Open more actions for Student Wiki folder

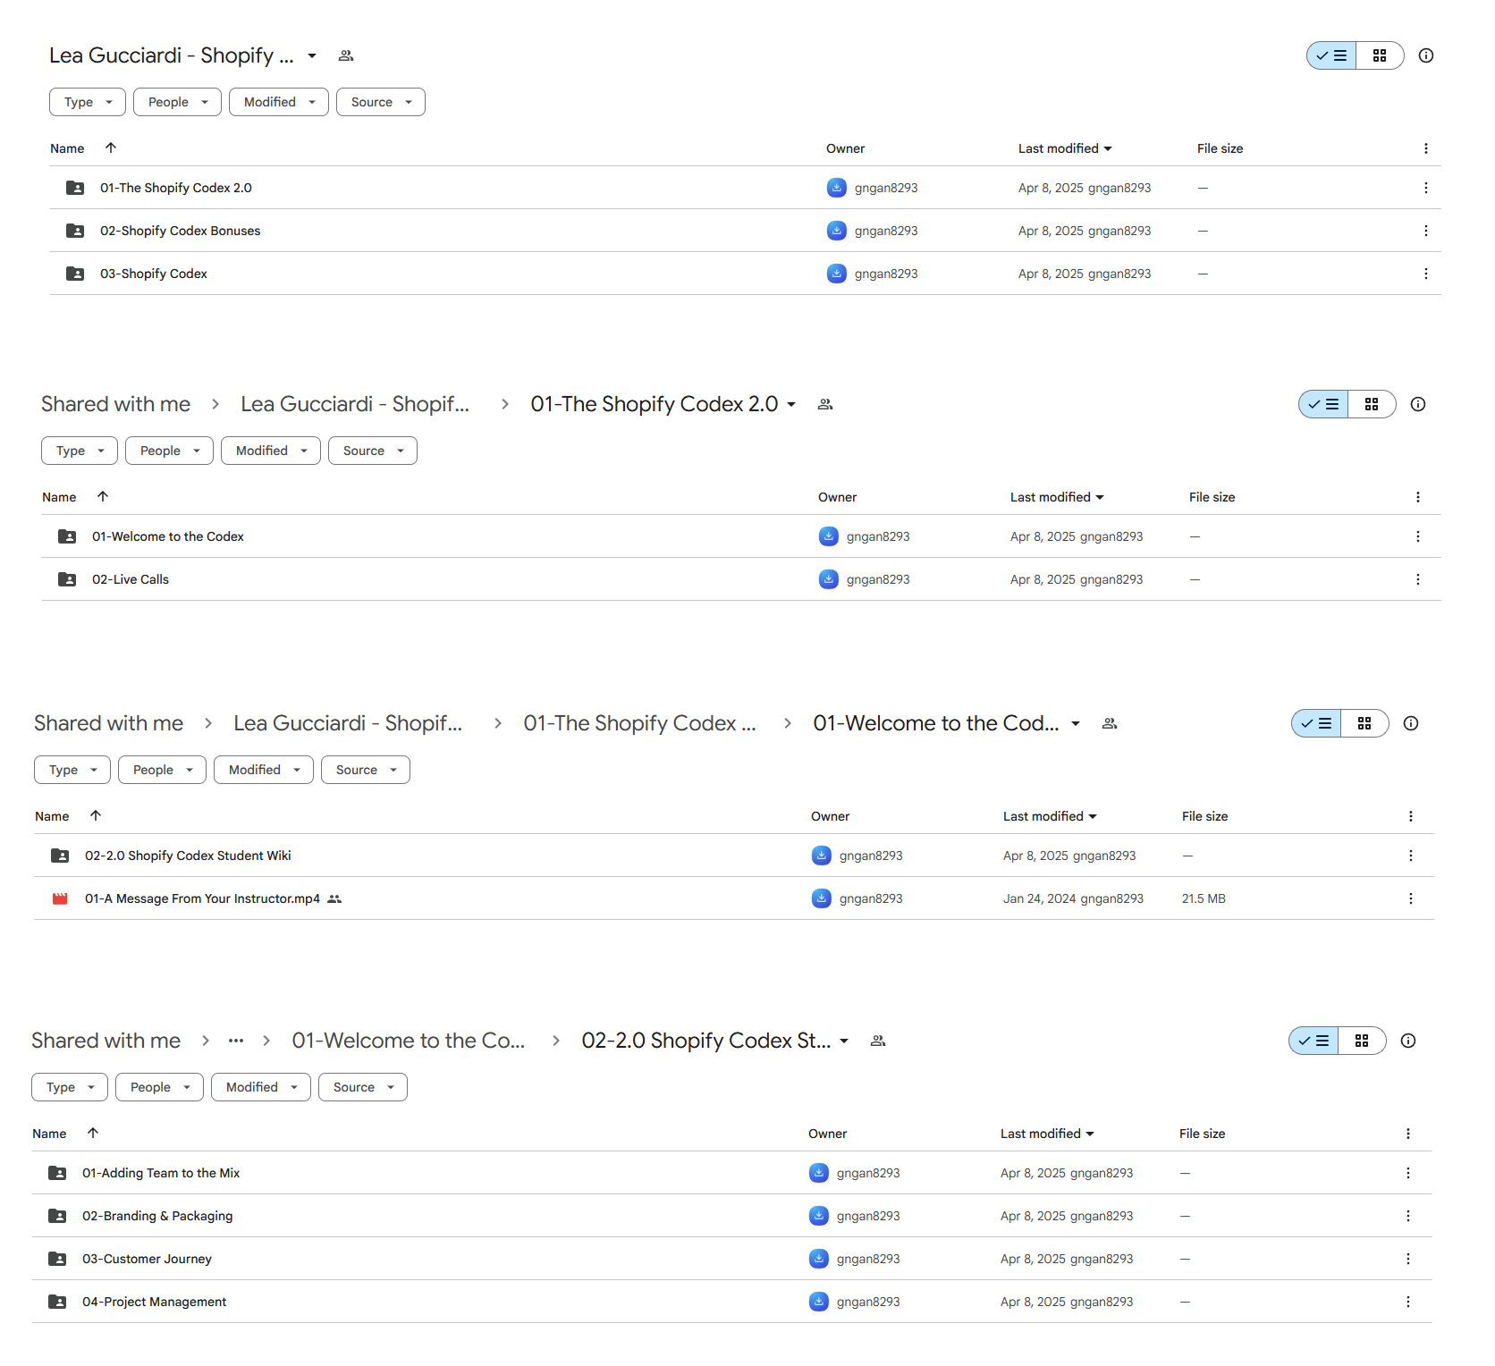pyautogui.click(x=1410, y=856)
